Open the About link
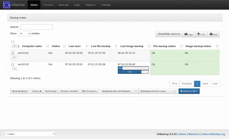 182,134
